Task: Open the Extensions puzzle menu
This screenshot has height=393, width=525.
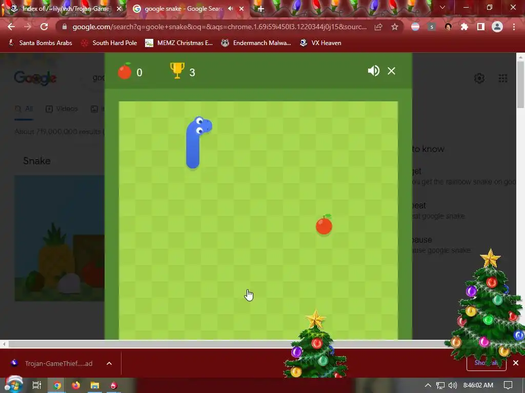Action: [465, 27]
